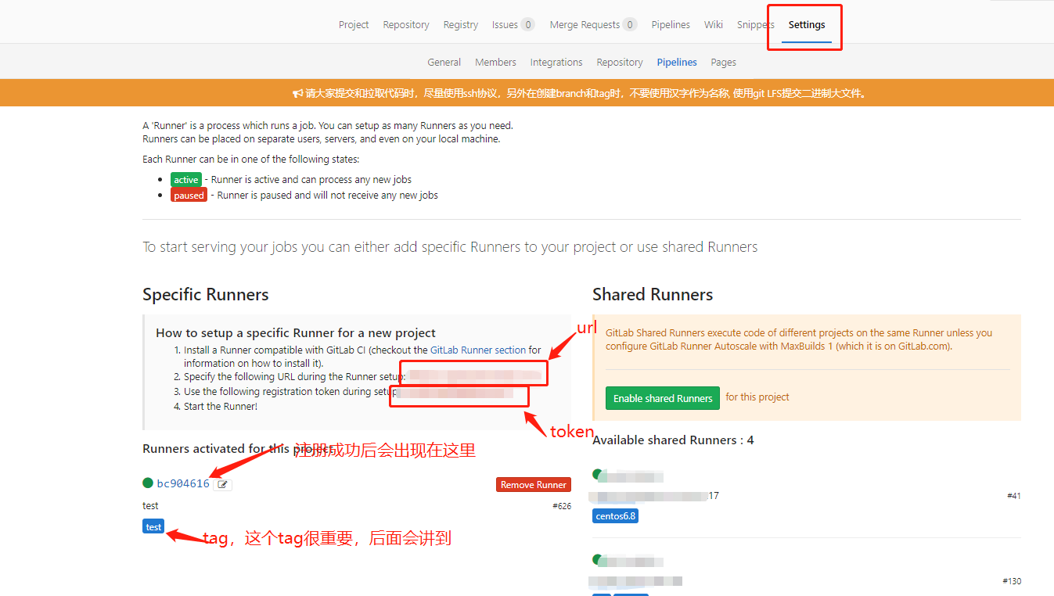Open the Snippets tab
This screenshot has height=596, width=1054.
(755, 24)
